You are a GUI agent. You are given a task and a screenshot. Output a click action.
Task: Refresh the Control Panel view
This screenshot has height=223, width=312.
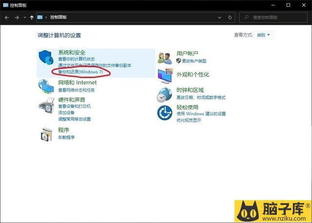[230, 18]
